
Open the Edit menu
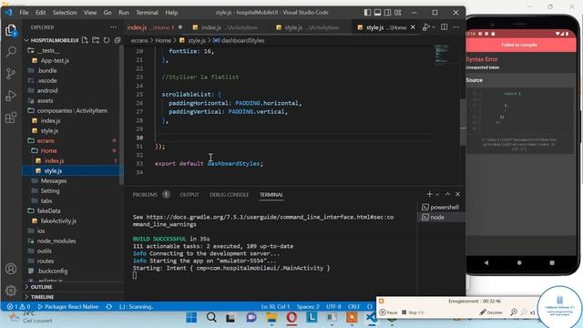click(40, 12)
